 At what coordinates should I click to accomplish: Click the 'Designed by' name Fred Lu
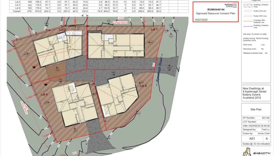point(266,129)
